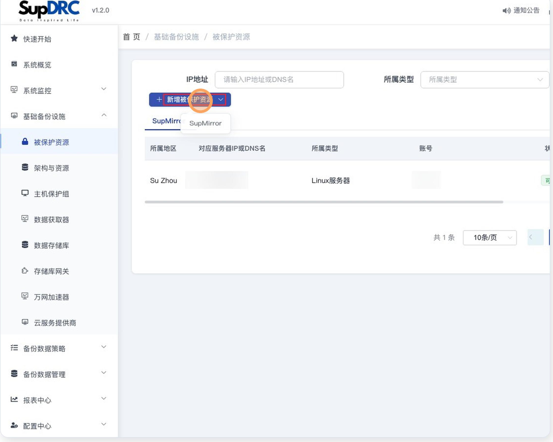Screen dimensions: 553x442
Task: Click the 基础备份设施 sidebar icon
Action: coord(14,116)
